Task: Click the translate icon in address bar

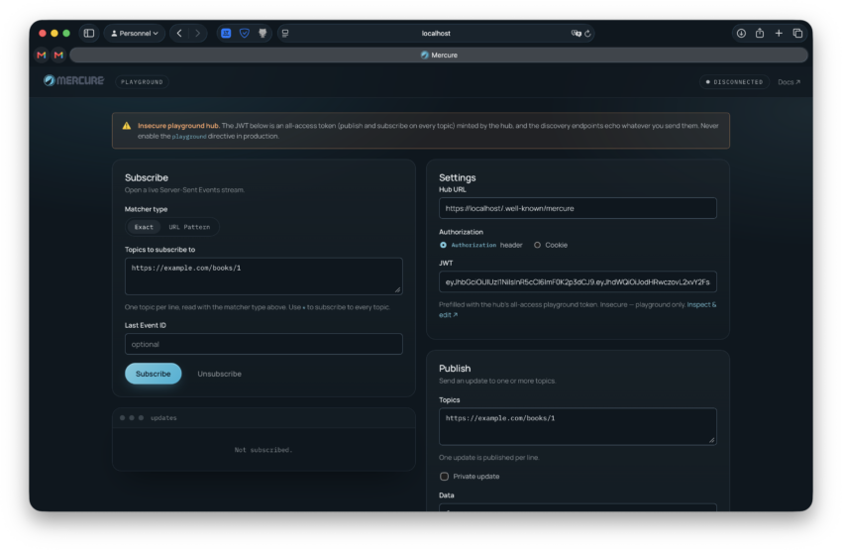Action: (x=576, y=34)
